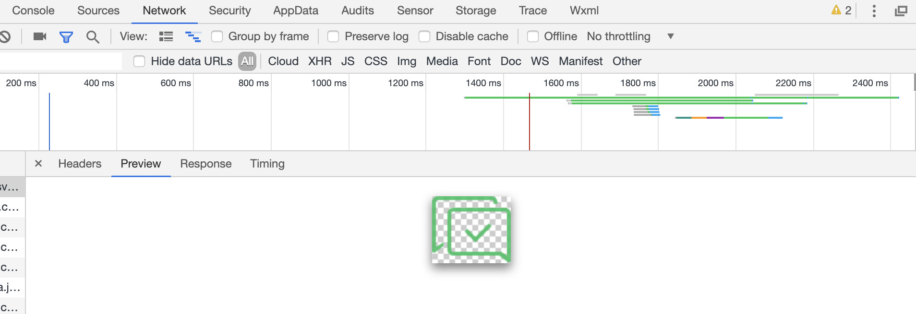Undock the devtools window
916x314 pixels.
901,11
